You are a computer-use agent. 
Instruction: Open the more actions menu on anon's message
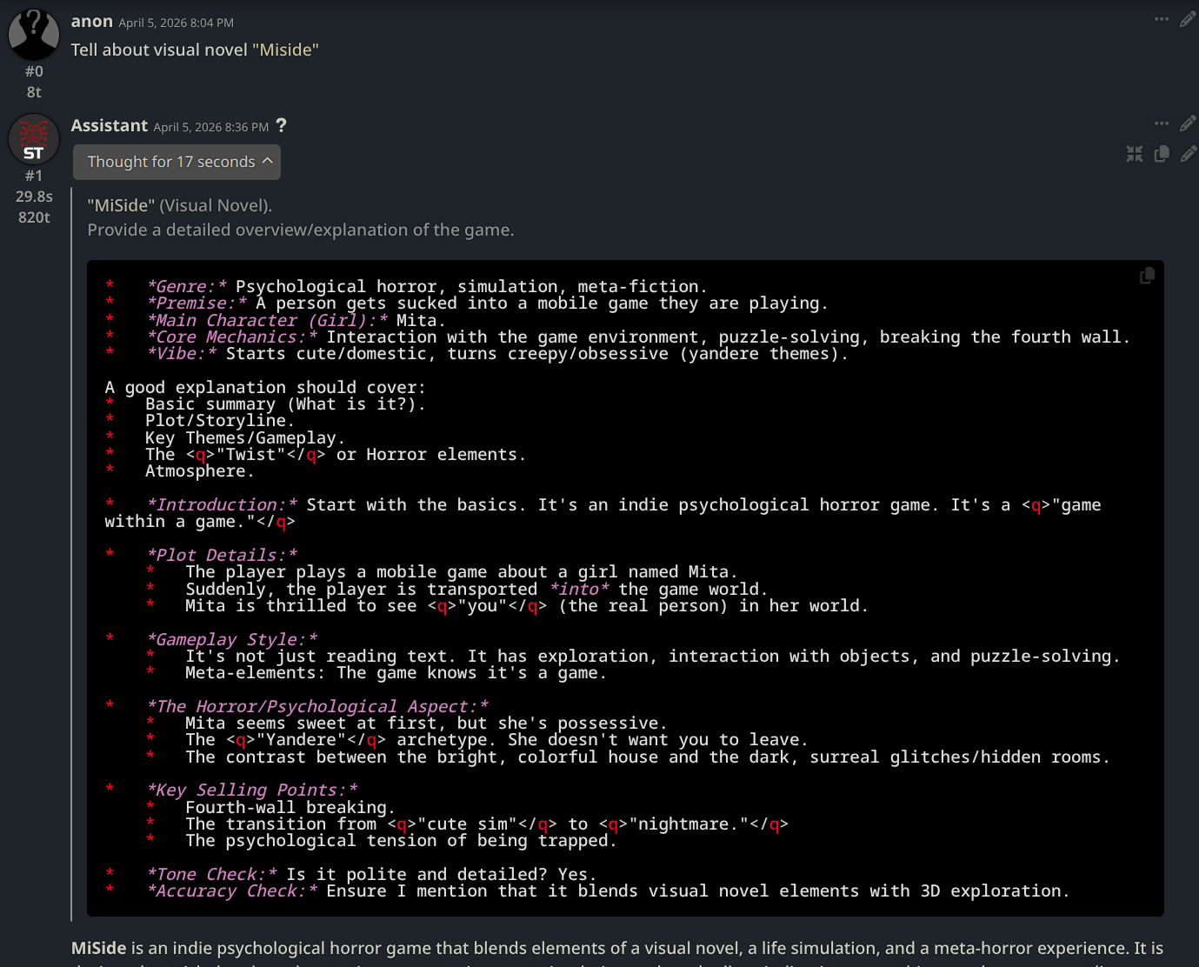click(x=1162, y=19)
